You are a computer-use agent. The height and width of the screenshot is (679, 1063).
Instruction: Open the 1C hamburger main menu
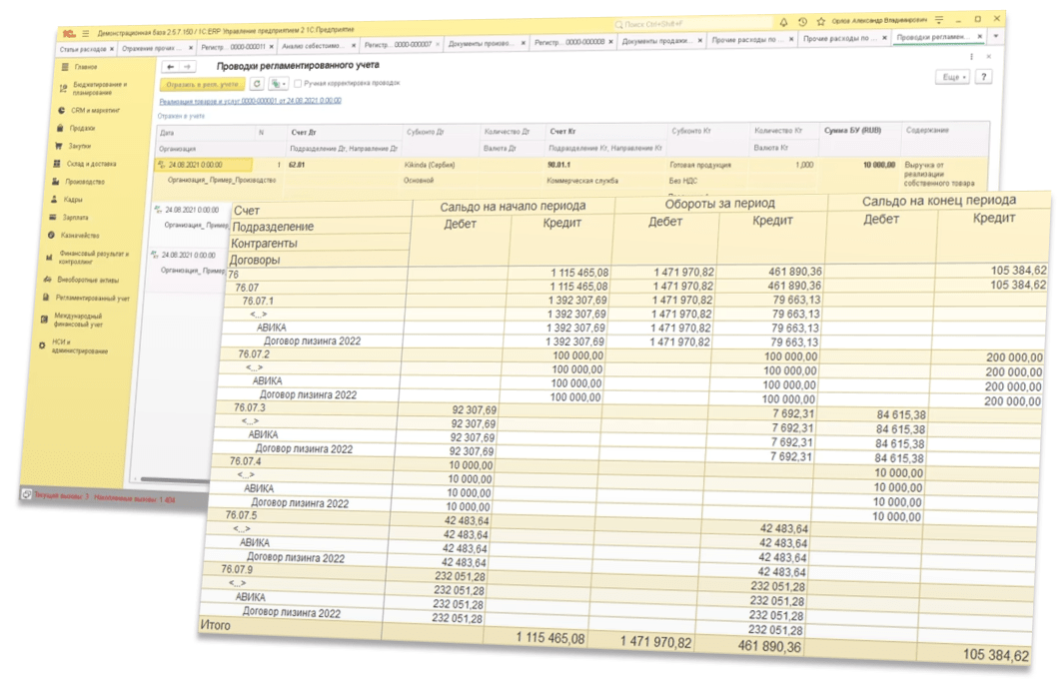[85, 32]
